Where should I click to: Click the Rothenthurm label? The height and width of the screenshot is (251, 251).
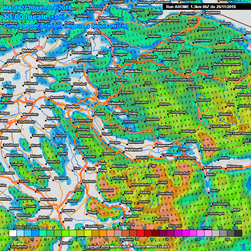141,185
